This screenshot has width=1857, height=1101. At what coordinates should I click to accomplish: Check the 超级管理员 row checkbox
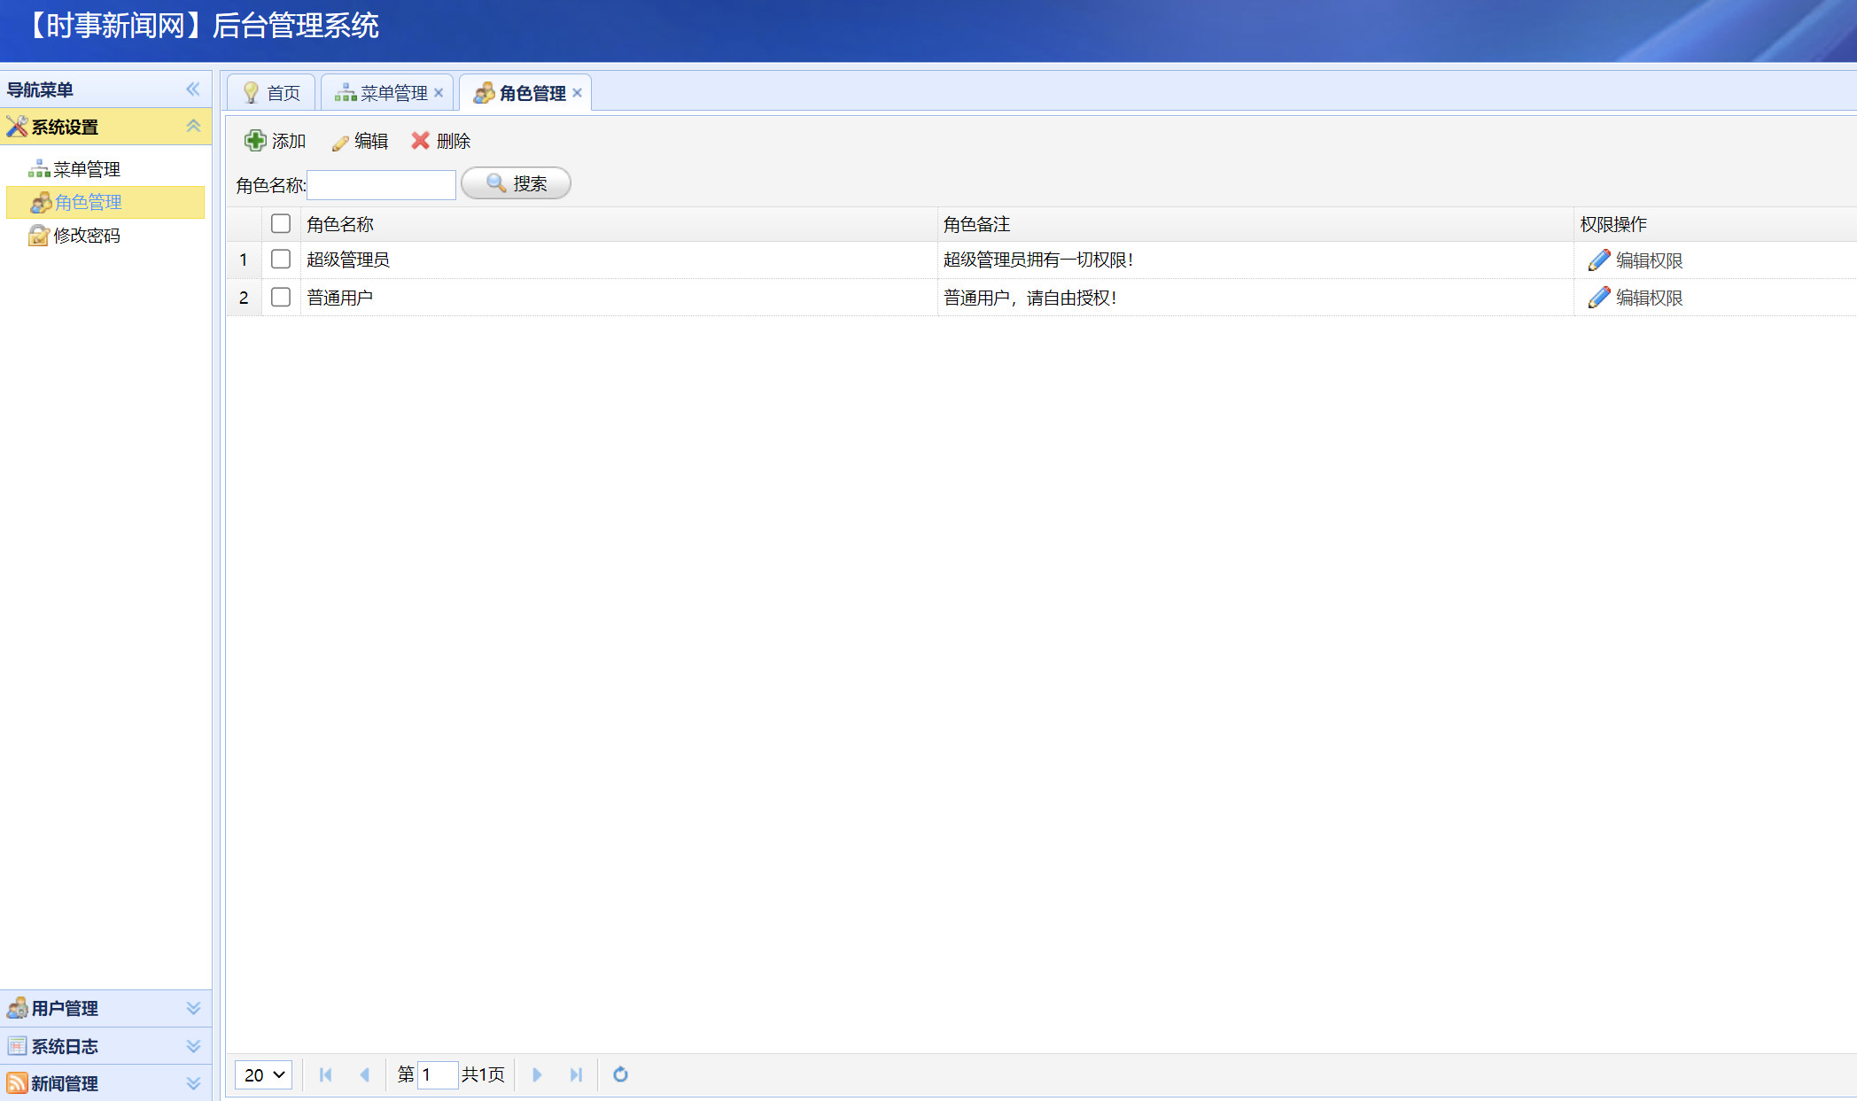click(281, 260)
